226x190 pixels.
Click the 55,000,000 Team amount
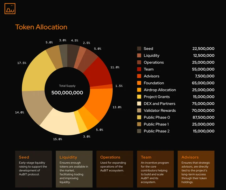(x=203, y=69)
